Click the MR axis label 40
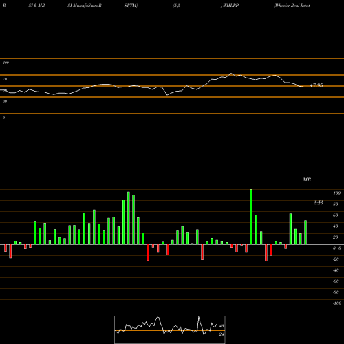Image resolution: width=344 pixels, height=344 pixels. [336, 226]
